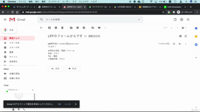This screenshot has height=112, width=200.
Task: Star the LIFFテスト message
Action: pyautogui.click(x=174, y=44)
